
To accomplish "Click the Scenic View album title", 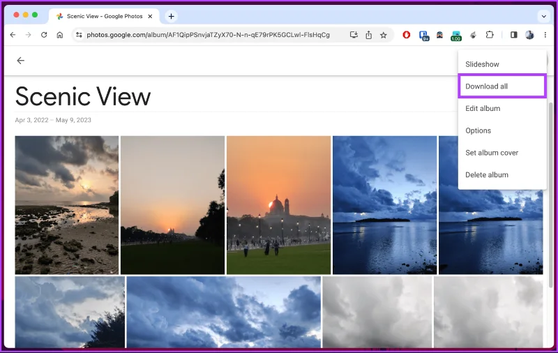I will point(83,96).
